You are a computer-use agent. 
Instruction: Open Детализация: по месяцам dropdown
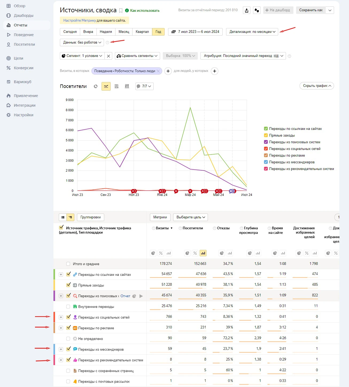[x=252, y=32]
